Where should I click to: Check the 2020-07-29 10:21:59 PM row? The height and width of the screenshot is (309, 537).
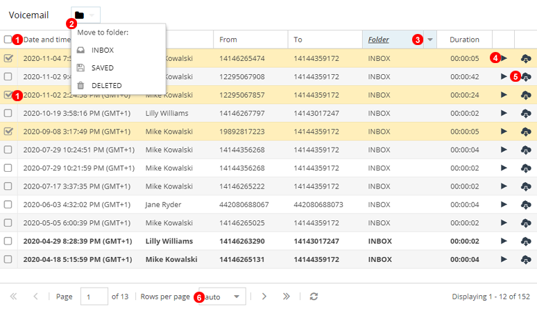(8, 168)
